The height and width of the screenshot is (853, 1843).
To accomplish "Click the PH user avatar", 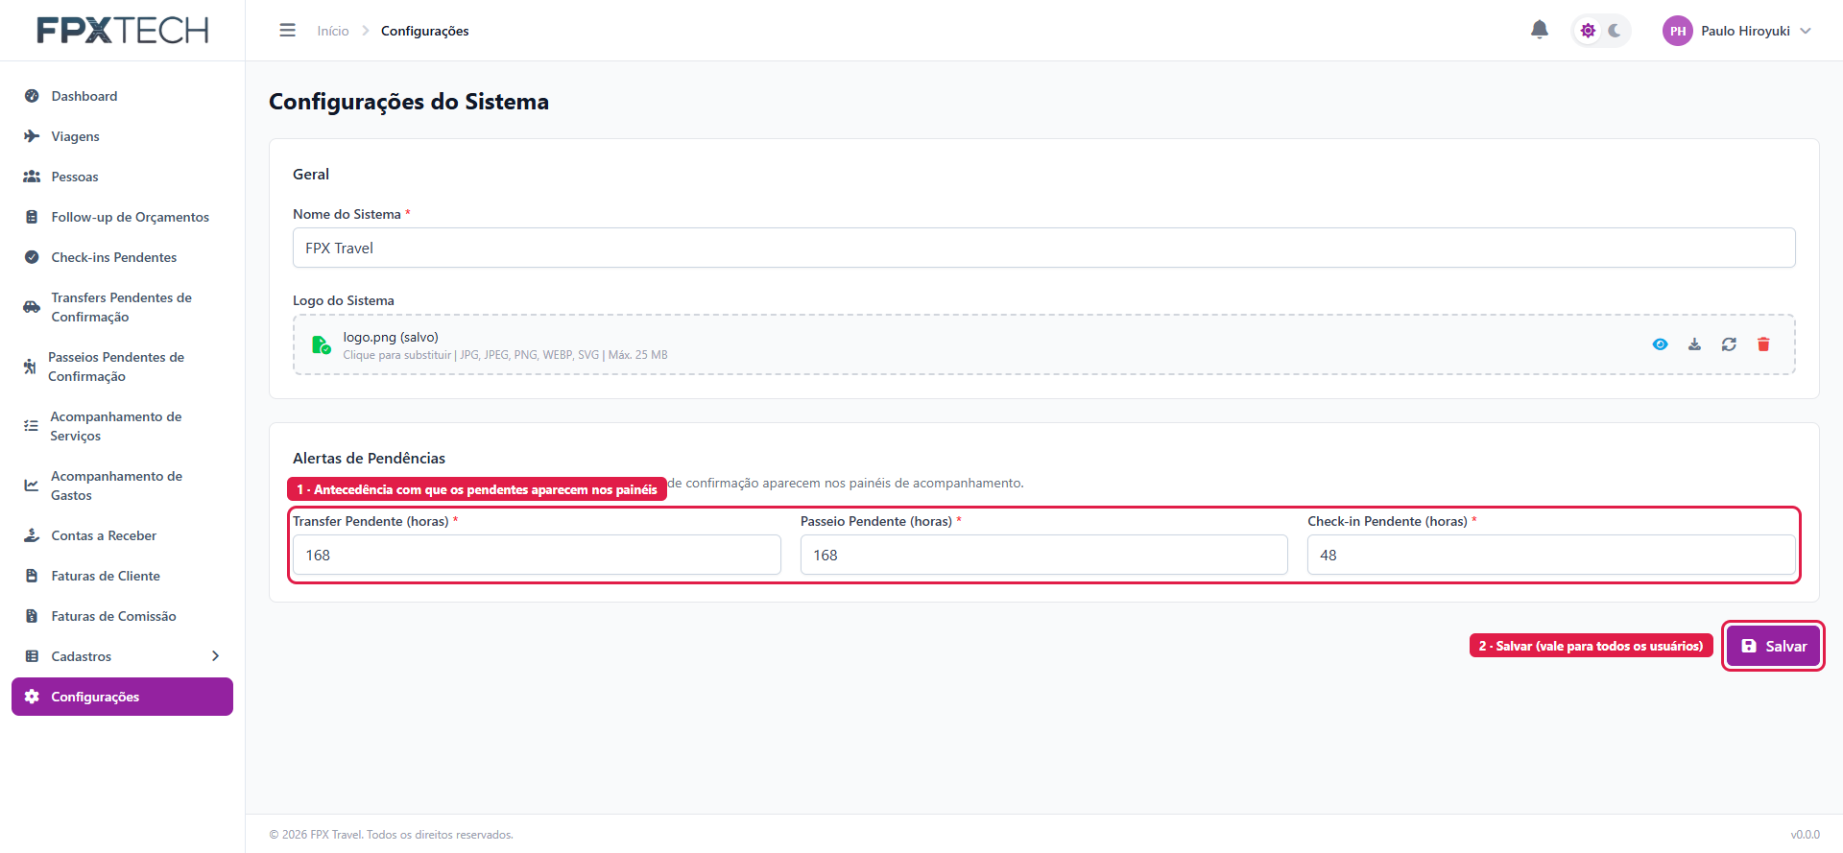I will [1678, 31].
